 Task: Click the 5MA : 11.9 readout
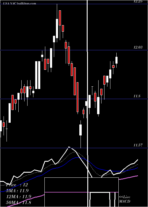[17, 191]
